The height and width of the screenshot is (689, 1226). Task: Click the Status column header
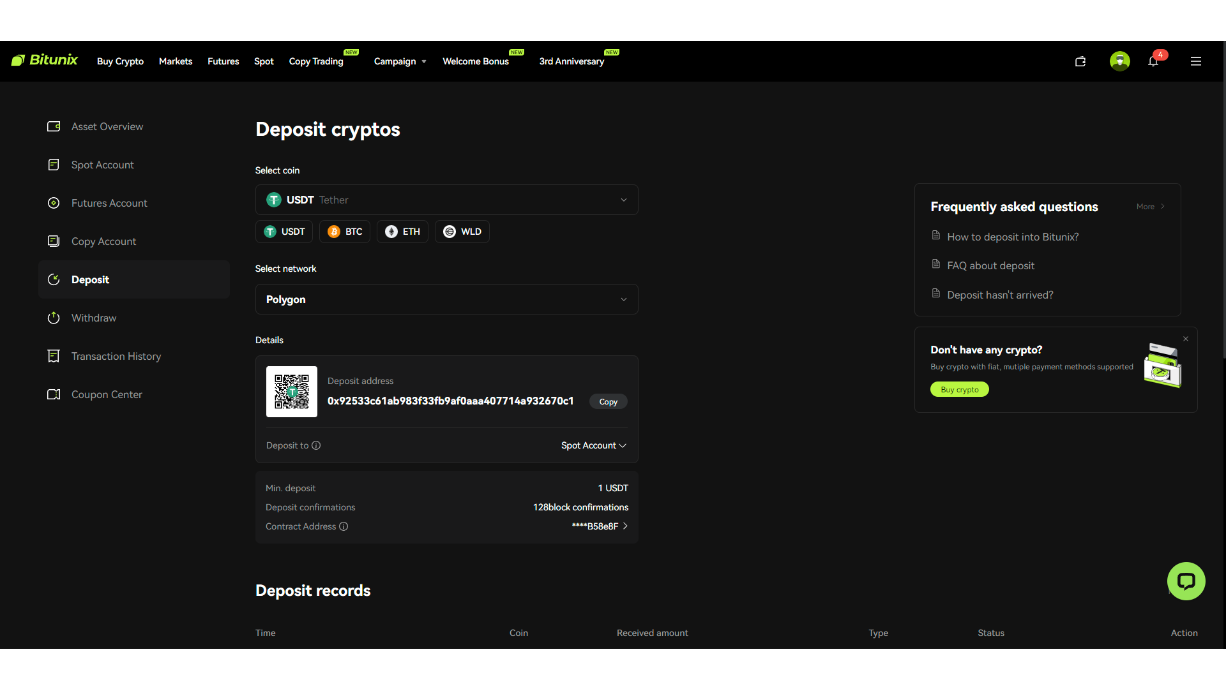pyautogui.click(x=991, y=633)
